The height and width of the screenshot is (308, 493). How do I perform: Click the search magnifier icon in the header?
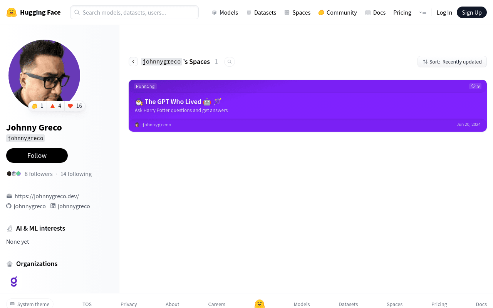[x=77, y=12]
